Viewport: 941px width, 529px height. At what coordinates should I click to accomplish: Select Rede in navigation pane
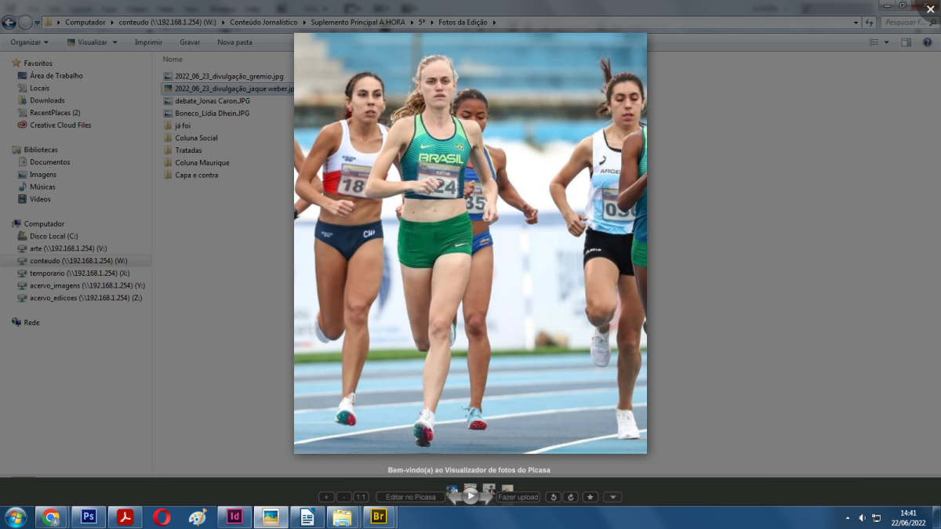tap(31, 322)
